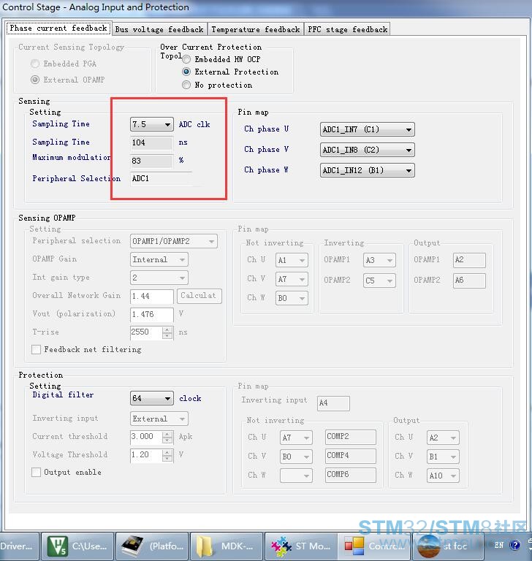Screen dimensions: 532x561
Task: Open protection Output Ch V B1 dropdown
Action: 444,457
